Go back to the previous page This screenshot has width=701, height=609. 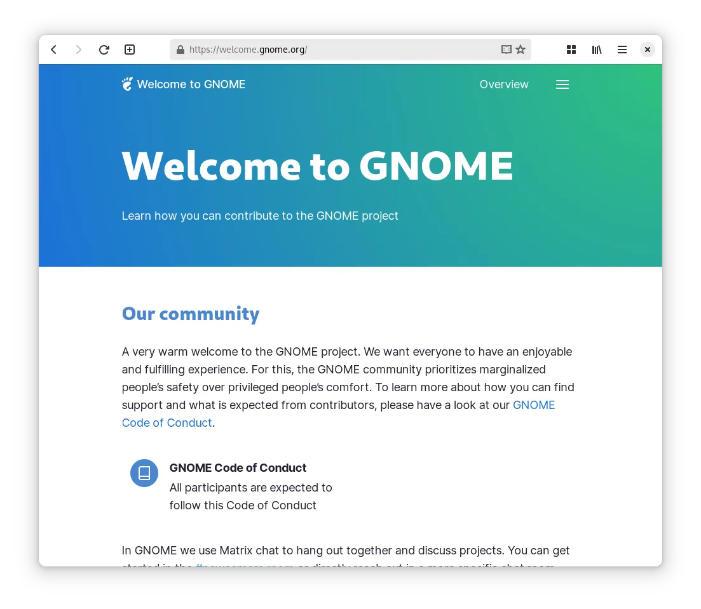(54, 50)
